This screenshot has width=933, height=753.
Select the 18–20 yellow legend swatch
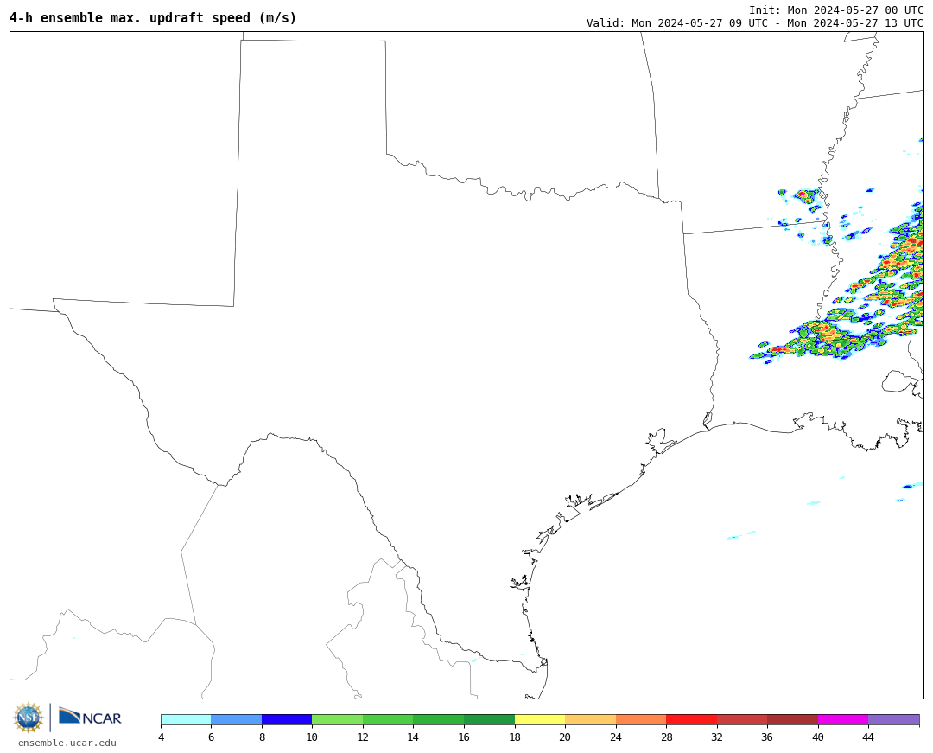pos(540,719)
